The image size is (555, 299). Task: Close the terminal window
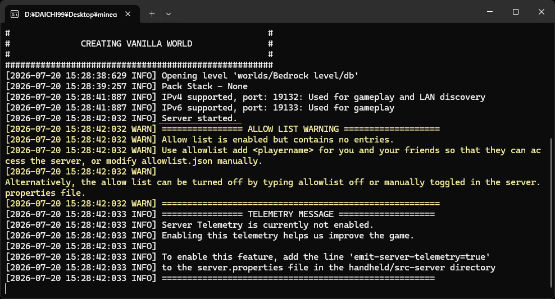[x=541, y=12]
